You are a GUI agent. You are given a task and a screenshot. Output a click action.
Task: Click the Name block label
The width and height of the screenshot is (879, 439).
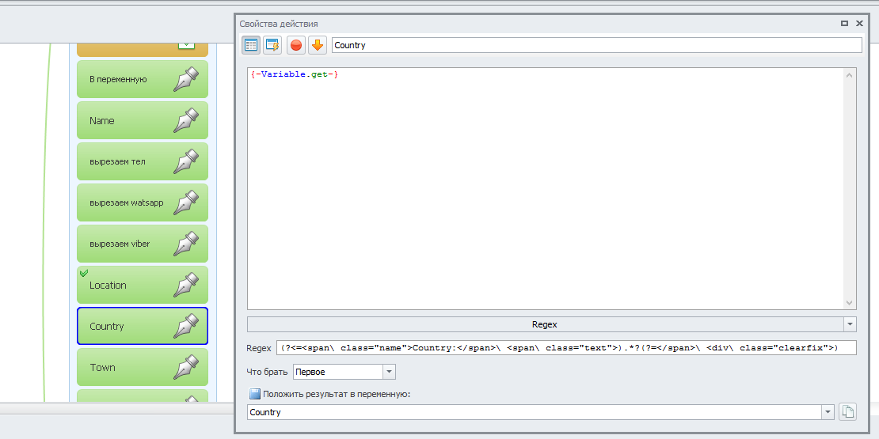coord(102,120)
